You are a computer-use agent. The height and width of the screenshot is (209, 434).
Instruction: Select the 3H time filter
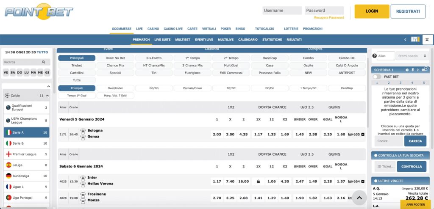point(14,52)
